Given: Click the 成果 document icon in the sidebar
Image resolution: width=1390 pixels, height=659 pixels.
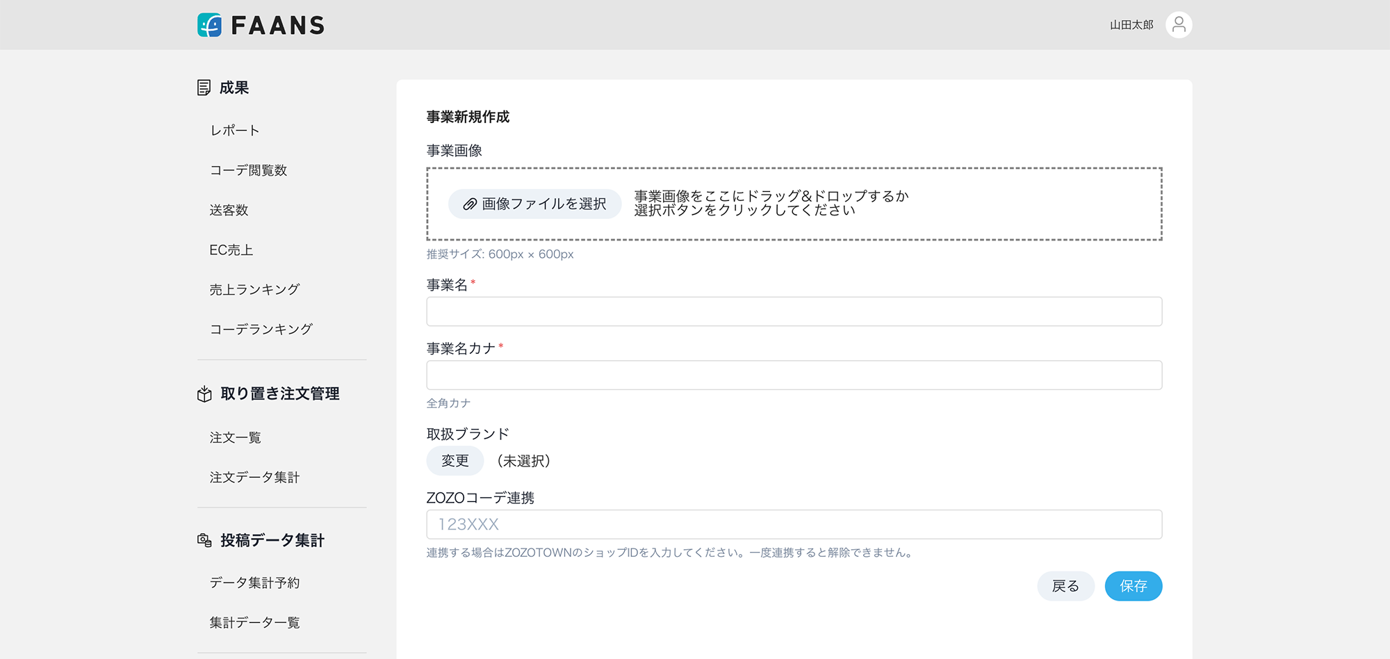Looking at the screenshot, I should [x=204, y=88].
